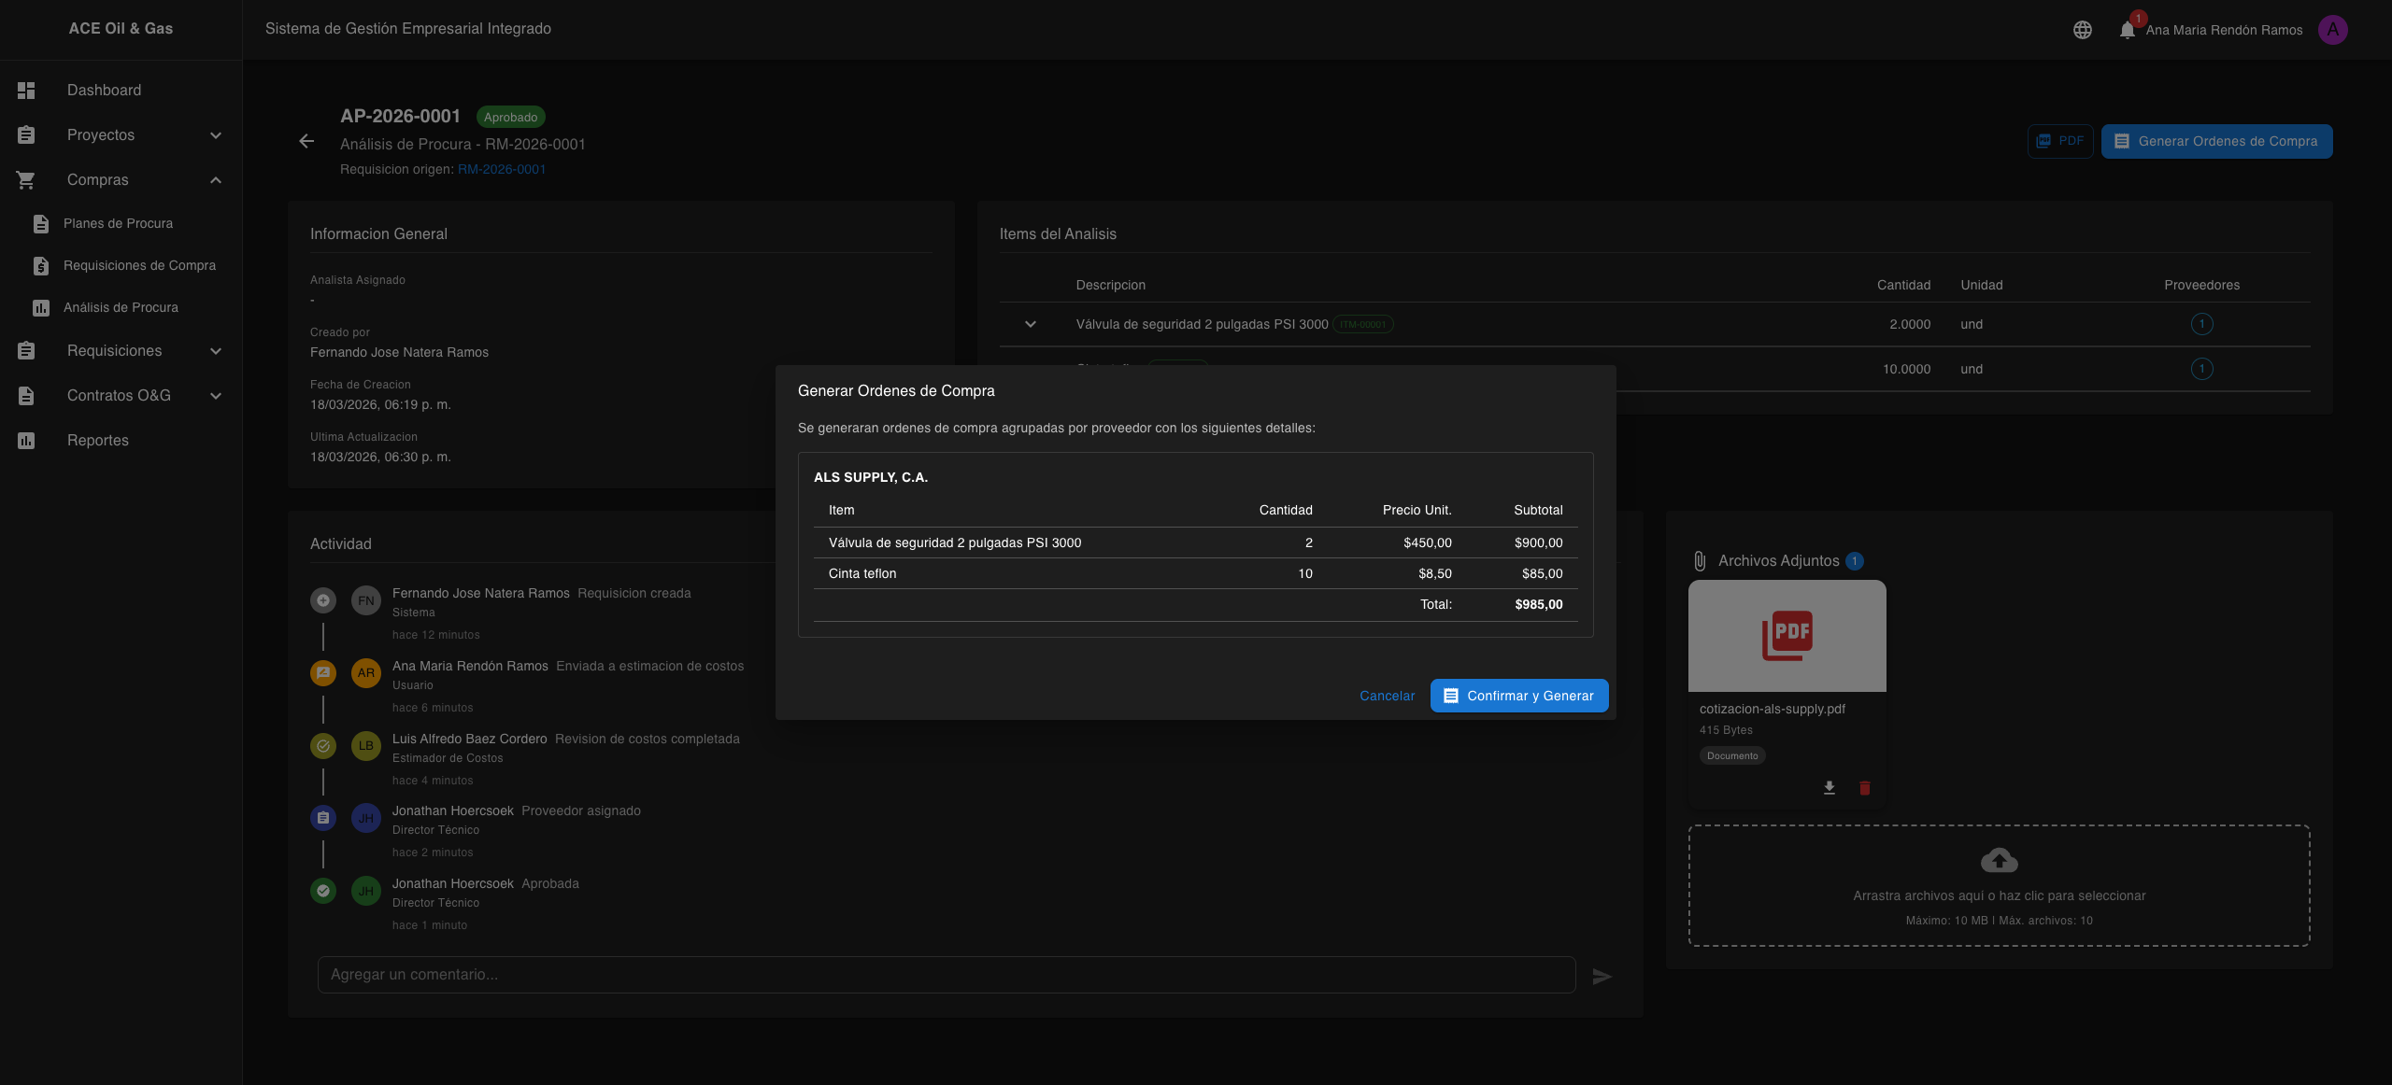Select Análisis de Procura menu item
Screen dimensions: 2392x1085
121,308
